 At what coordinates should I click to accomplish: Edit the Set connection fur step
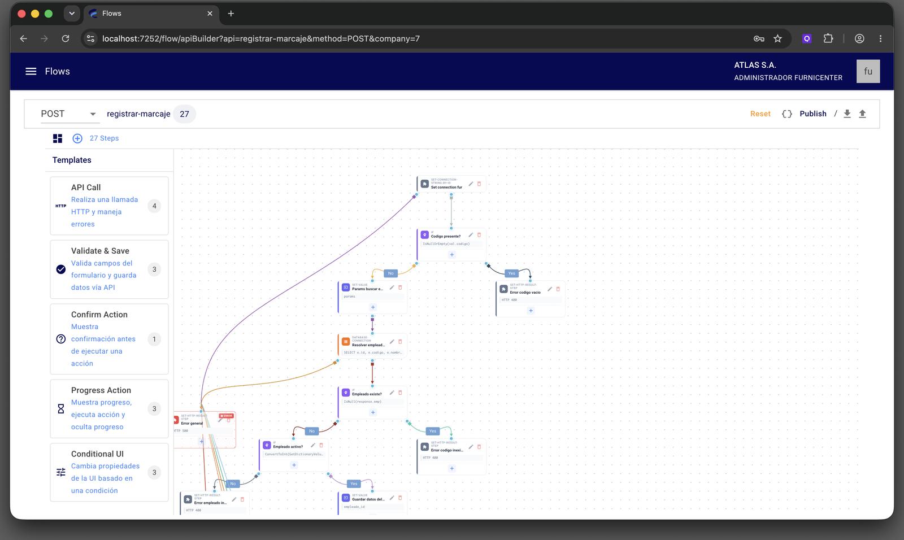coord(471,184)
